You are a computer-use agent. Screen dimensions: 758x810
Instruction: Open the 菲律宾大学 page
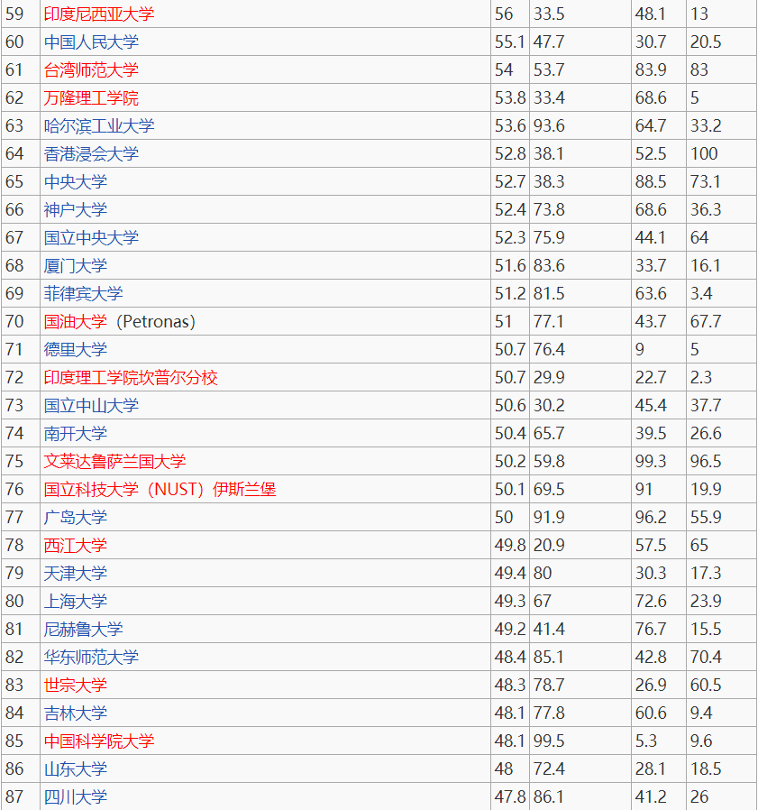pyautogui.click(x=83, y=293)
